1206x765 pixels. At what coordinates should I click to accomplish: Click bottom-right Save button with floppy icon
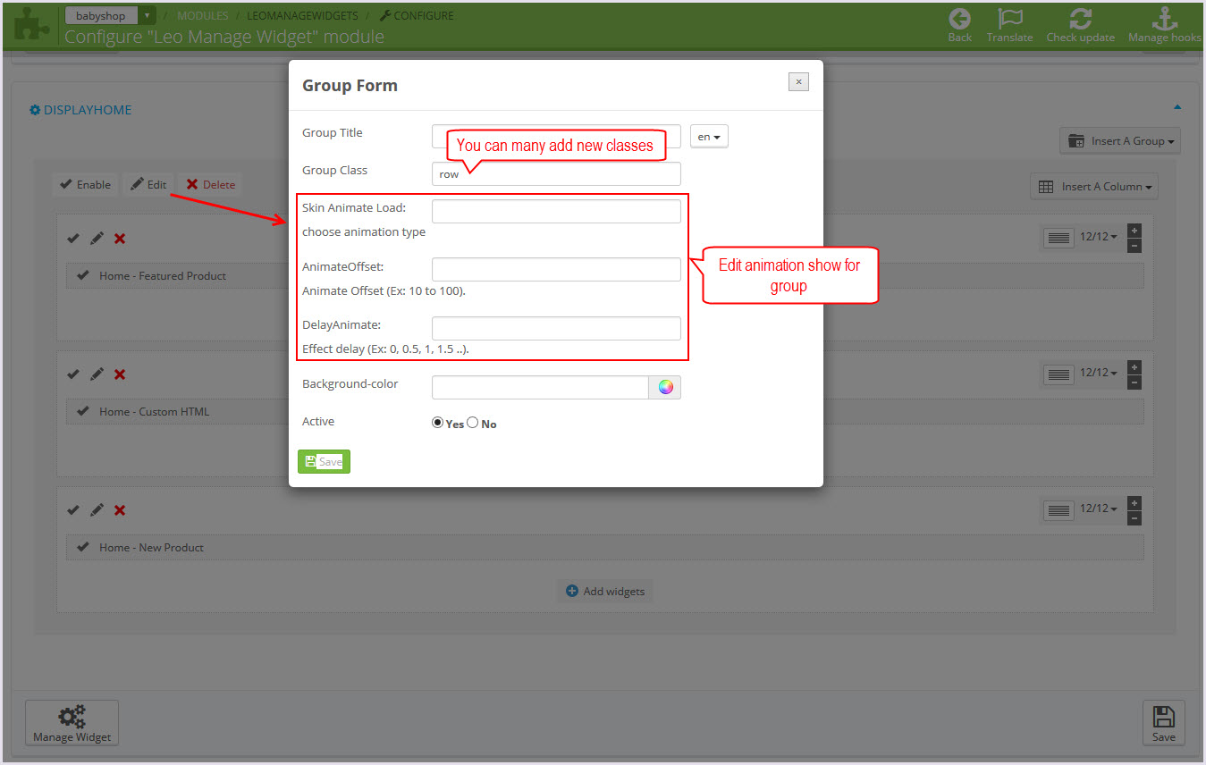click(1163, 722)
